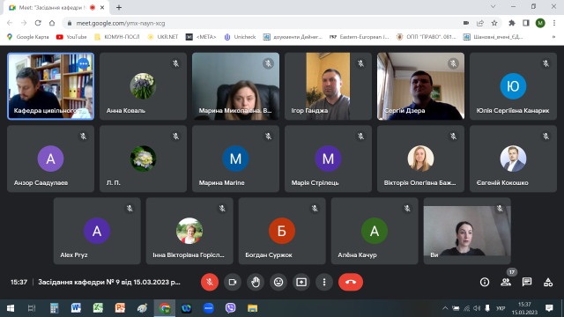The image size is (564, 317).
Task: Open КОМУН-ПОСЛ bookmark folder
Action: coord(117,37)
